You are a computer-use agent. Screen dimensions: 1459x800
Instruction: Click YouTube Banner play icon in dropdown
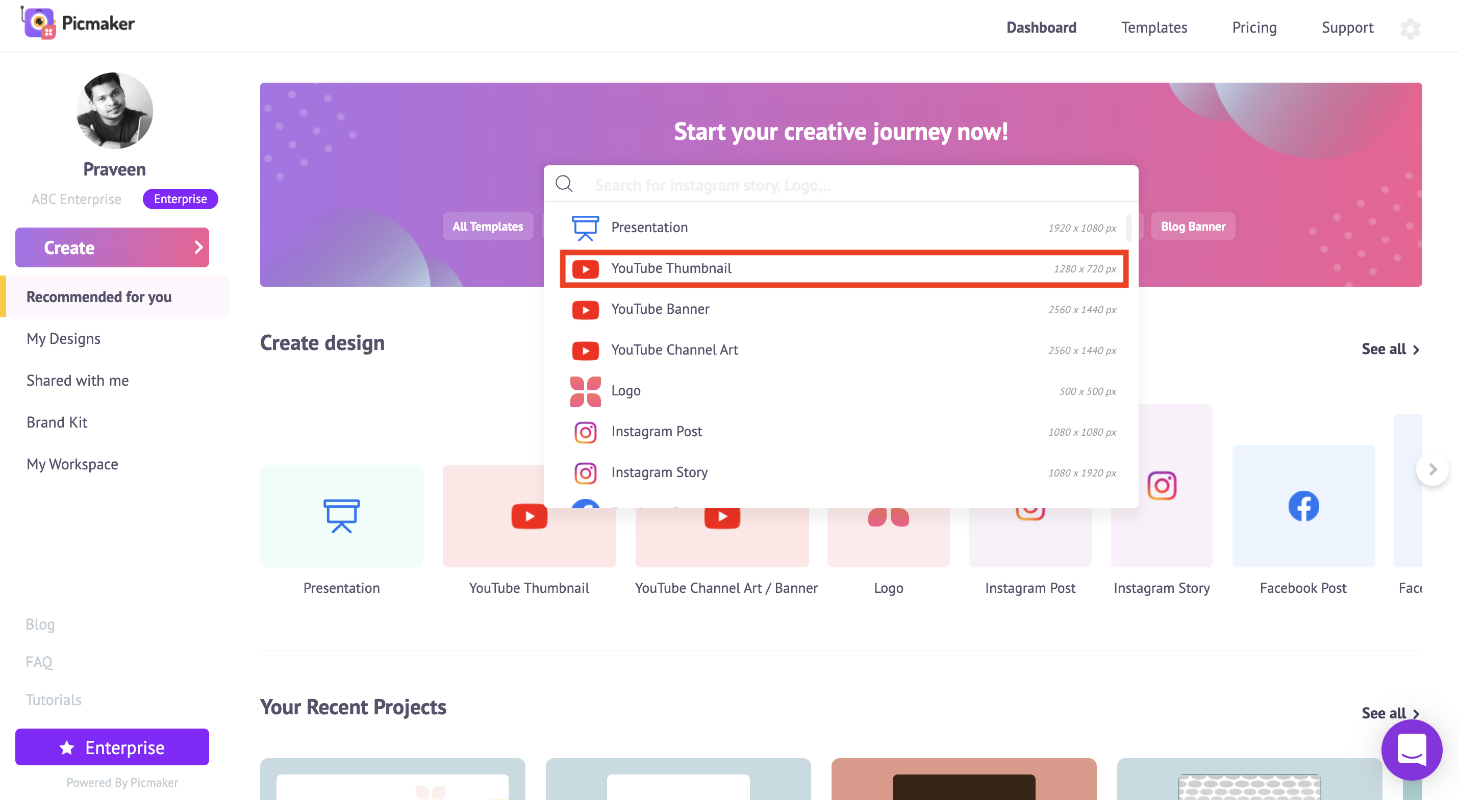(585, 309)
